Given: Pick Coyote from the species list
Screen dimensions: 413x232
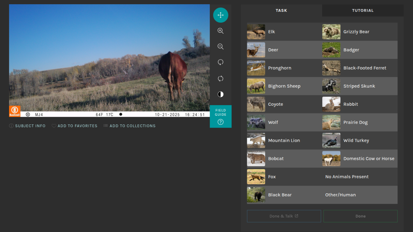Looking at the screenshot, I should (x=285, y=104).
